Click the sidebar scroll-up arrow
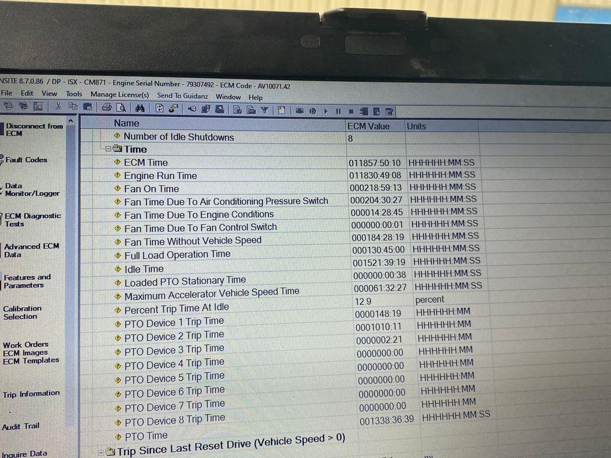The width and height of the screenshot is (611, 458). coord(70,121)
